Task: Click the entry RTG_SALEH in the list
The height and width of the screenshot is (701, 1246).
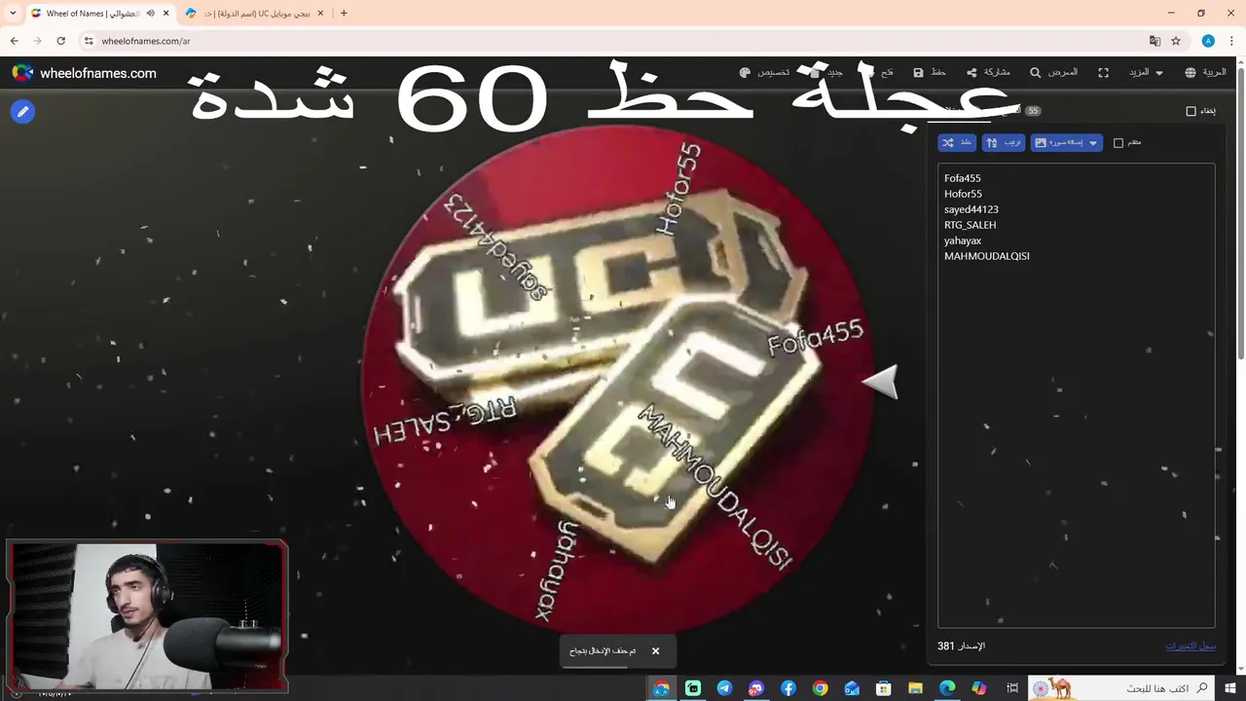Action: point(970,225)
